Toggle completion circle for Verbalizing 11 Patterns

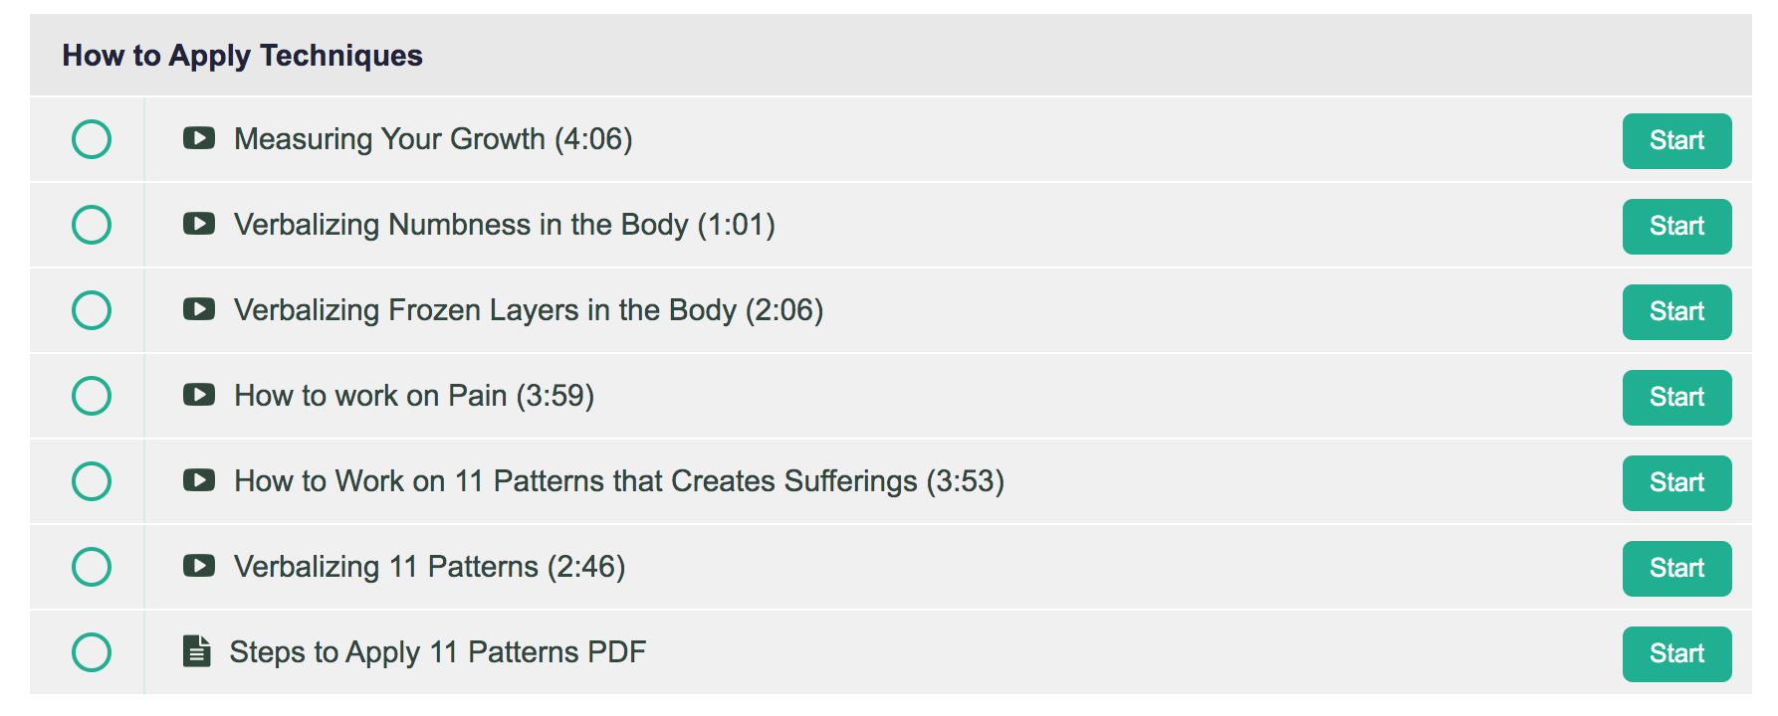(92, 567)
